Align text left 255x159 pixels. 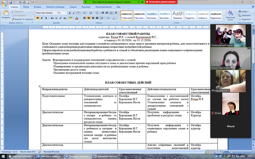(x=85, y=18)
